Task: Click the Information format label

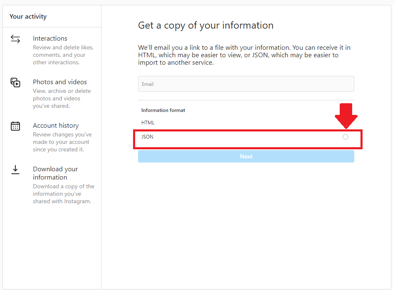Action: 164,111
